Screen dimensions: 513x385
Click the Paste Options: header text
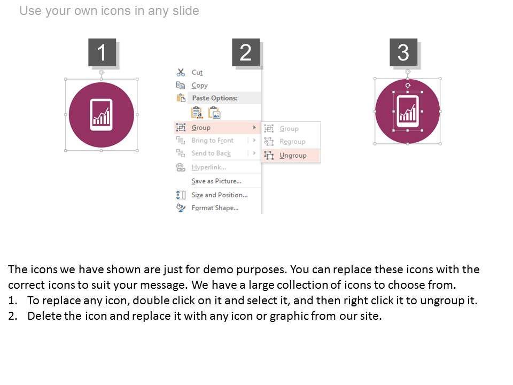point(215,98)
